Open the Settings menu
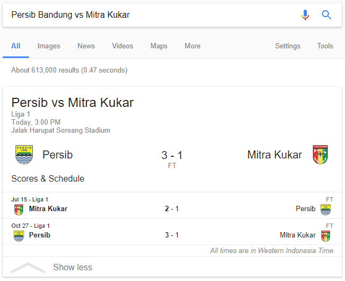This screenshot has width=345, height=281. coord(288,46)
